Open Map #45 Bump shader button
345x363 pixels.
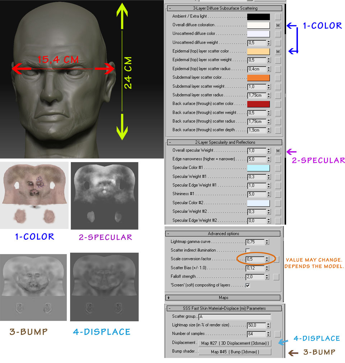tap(235, 352)
